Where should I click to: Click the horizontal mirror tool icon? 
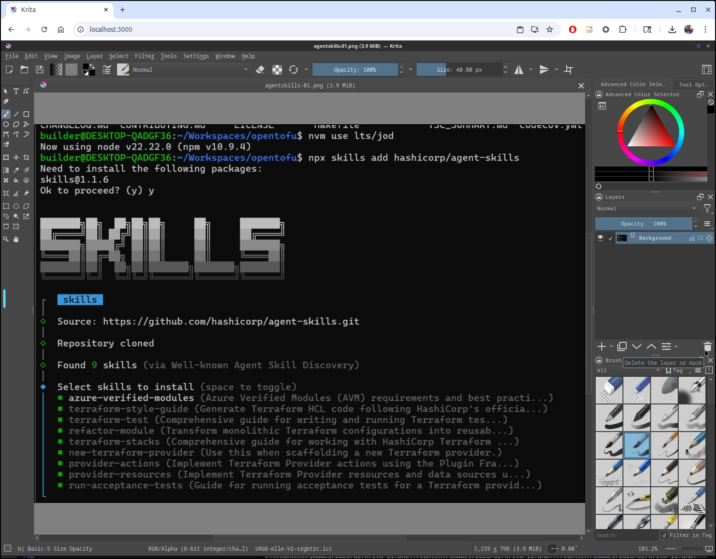tap(519, 69)
